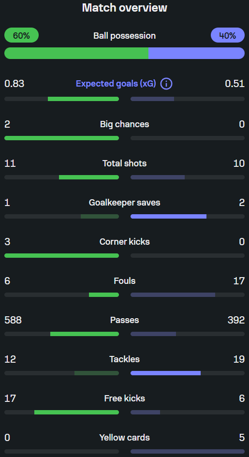
Task: Select the 588 passes value
Action: coord(13,320)
